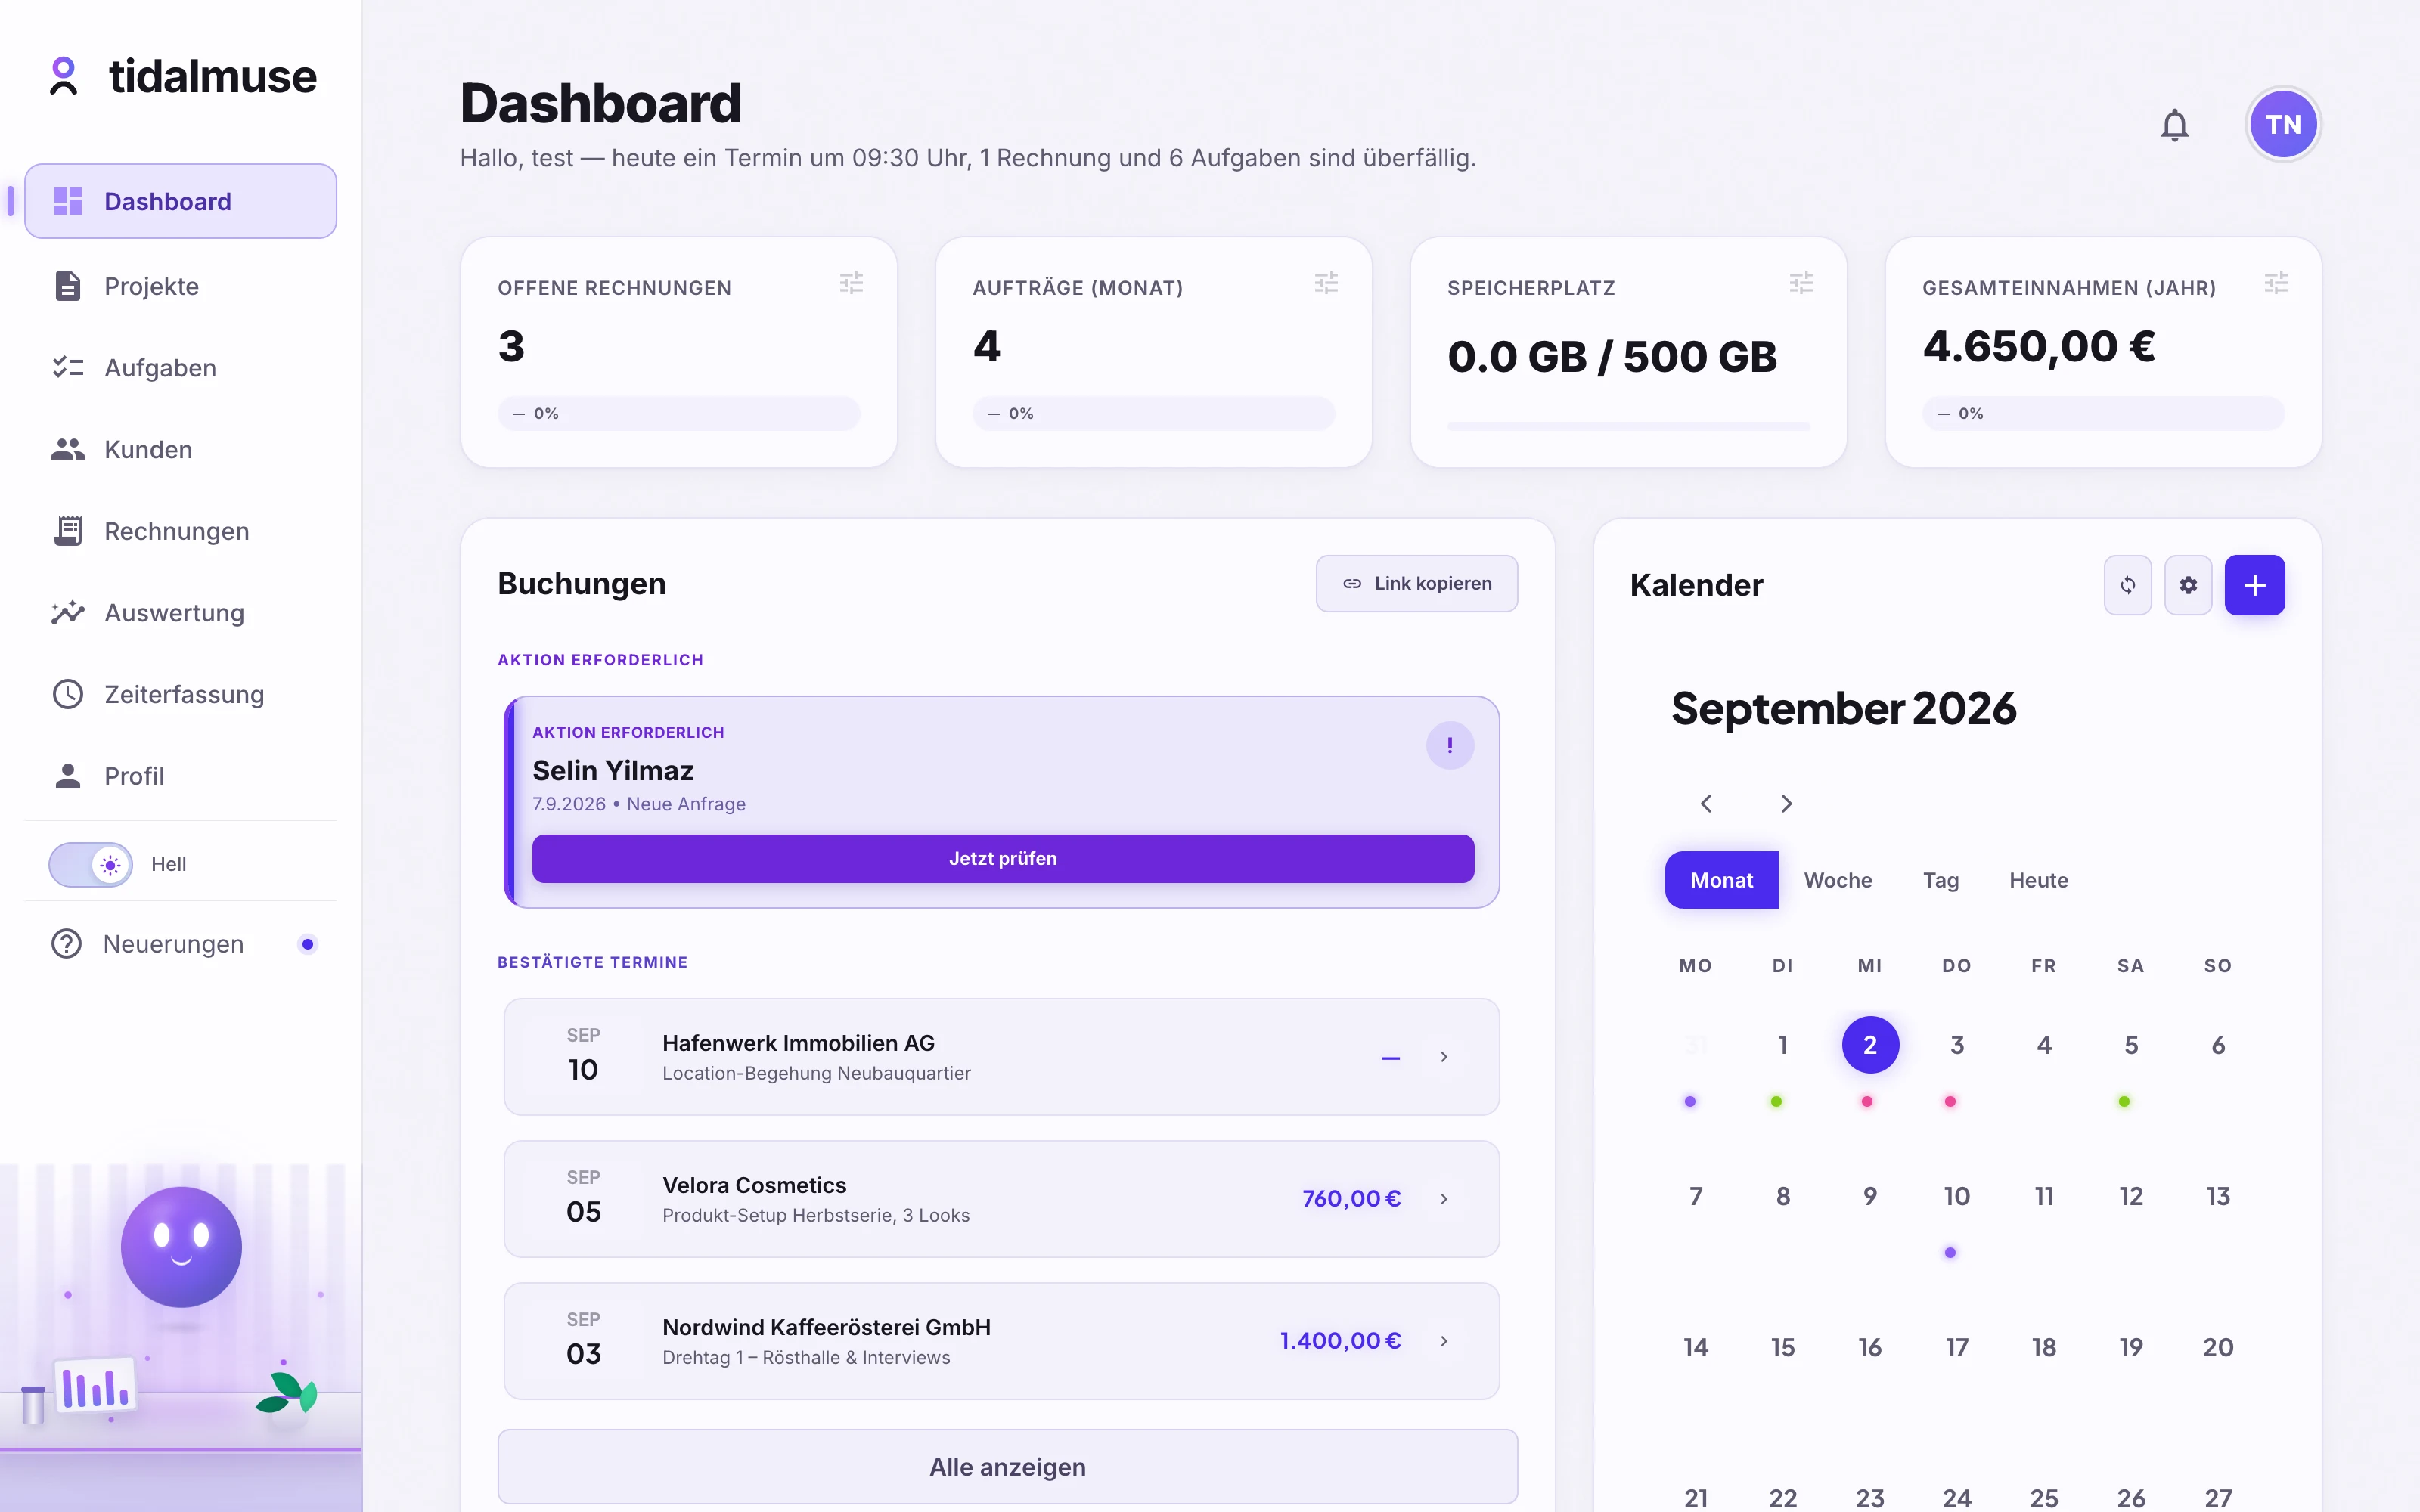Open the TN user avatar menu
Viewport: 2420px width, 1512px height.
[2283, 125]
